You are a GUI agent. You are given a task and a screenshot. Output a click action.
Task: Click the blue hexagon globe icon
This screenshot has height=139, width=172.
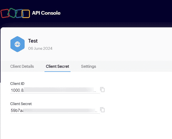[17, 44]
